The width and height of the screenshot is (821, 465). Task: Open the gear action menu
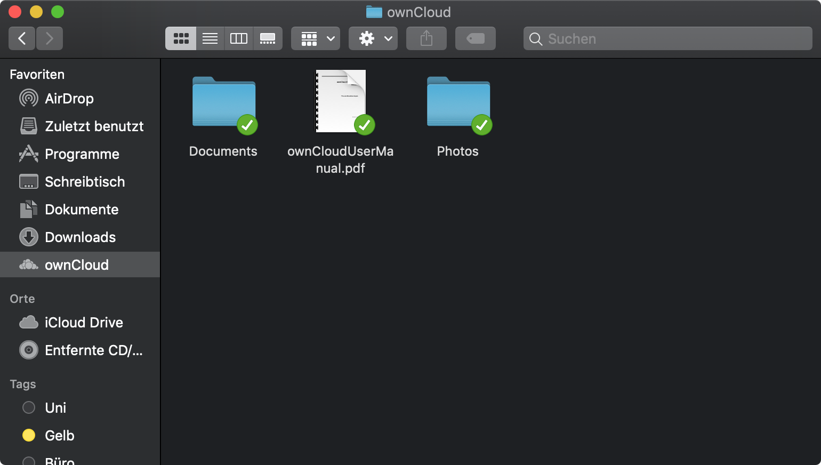tap(373, 38)
